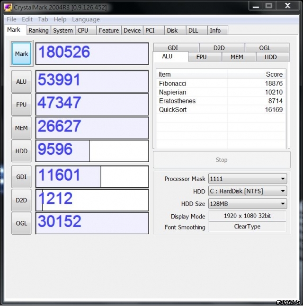Switch to the Disk tab
The image size is (303, 306).
coord(175,30)
